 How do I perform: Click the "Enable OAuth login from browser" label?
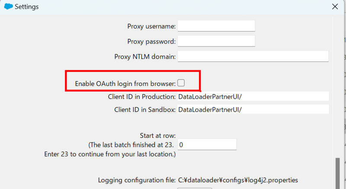[x=125, y=83]
